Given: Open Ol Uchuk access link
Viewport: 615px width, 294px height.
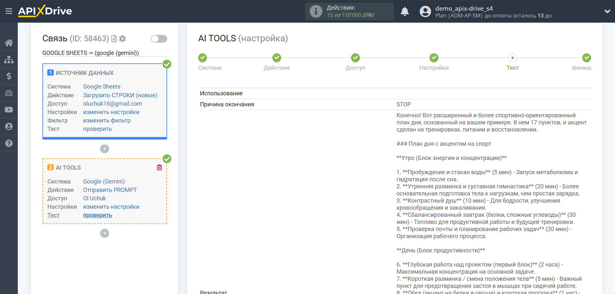Looking at the screenshot, I should point(95,198).
